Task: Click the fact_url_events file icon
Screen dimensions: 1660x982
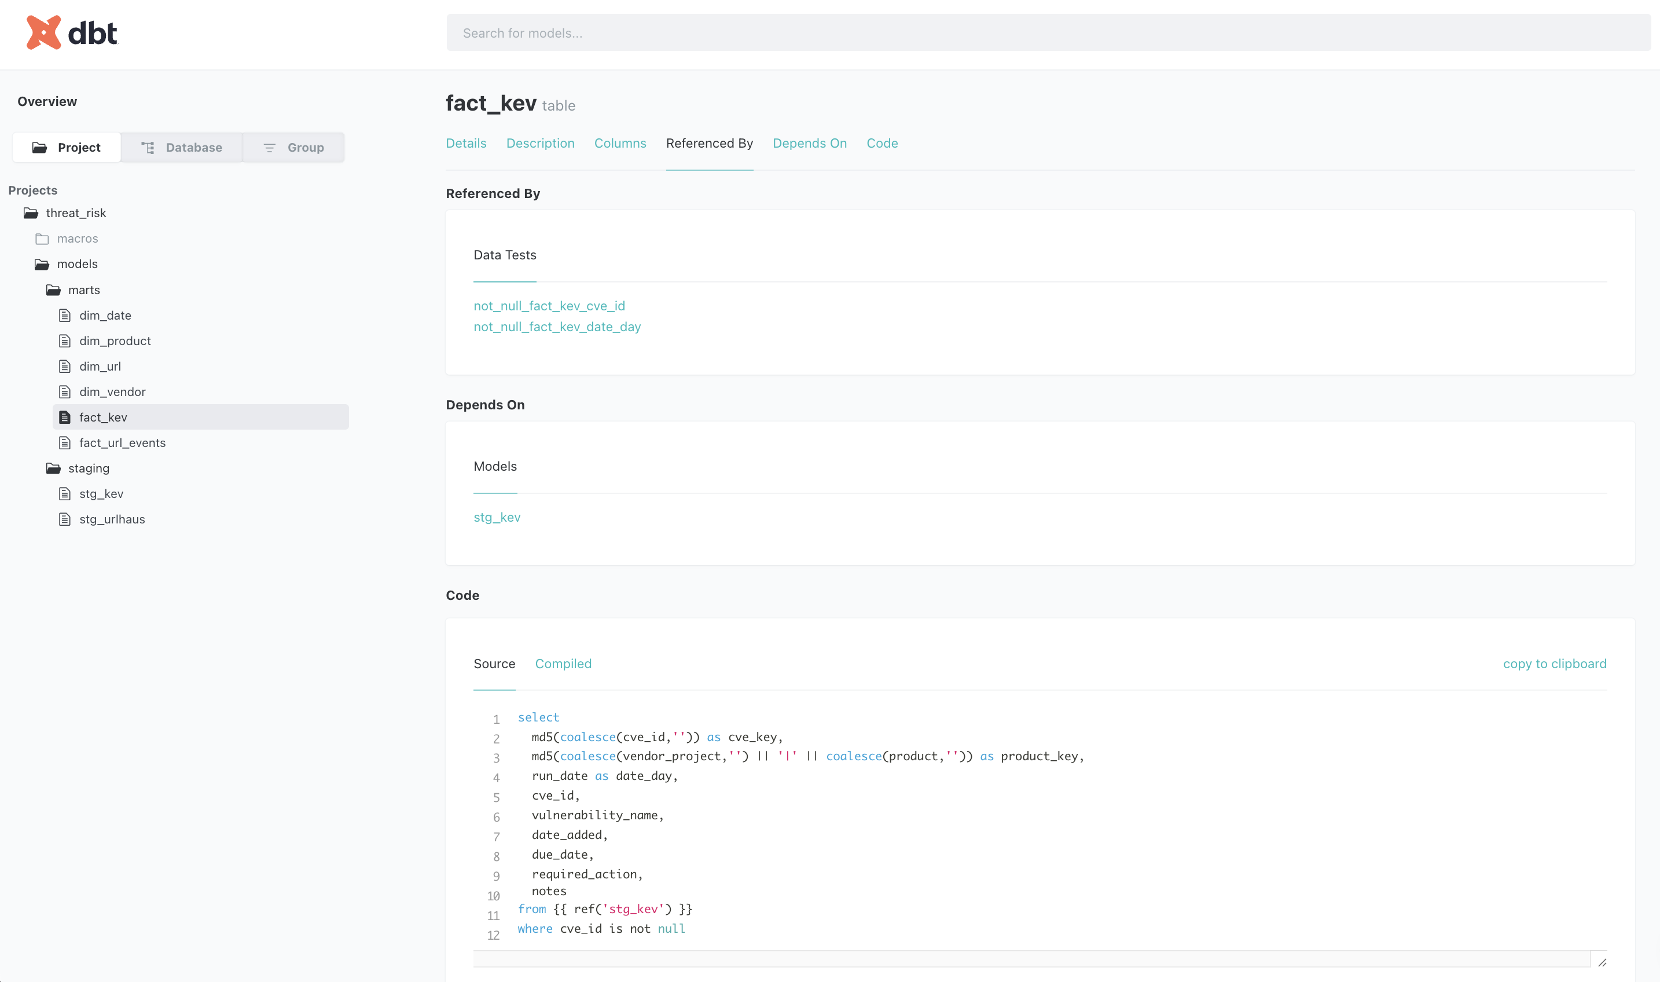Action: pyautogui.click(x=65, y=443)
